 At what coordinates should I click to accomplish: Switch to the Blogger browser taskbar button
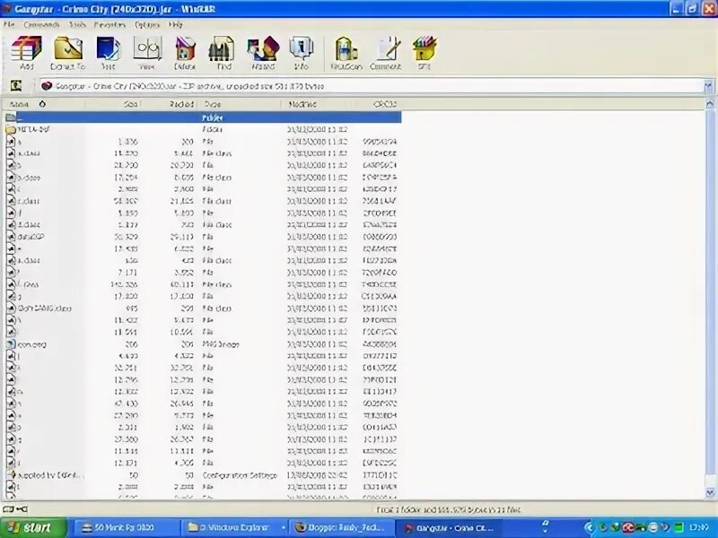pyautogui.click(x=343, y=528)
